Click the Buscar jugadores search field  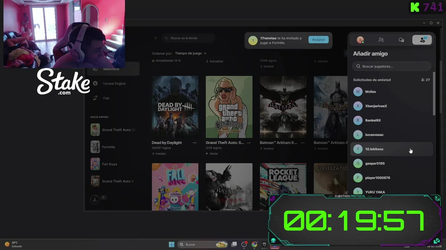pos(392,66)
